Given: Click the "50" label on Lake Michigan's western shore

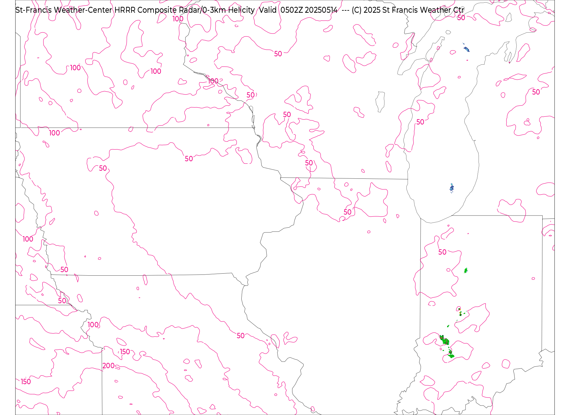Looking at the screenshot, I should [420, 122].
